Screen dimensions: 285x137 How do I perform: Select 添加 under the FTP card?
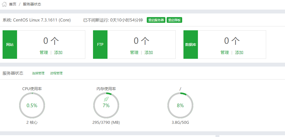coord(149,53)
